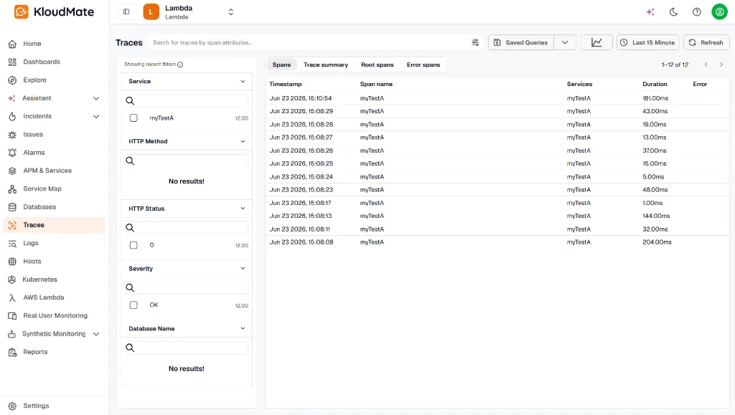Screen dimensions: 735x415
Task: Open Issues from sidebar
Action: (55, 134)
